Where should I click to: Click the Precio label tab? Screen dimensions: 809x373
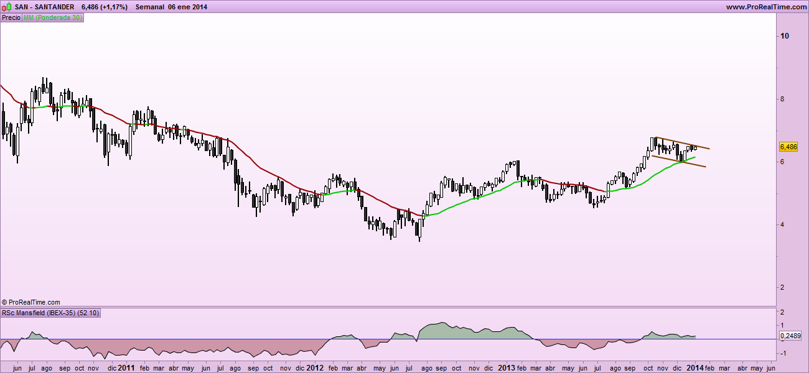[11, 18]
